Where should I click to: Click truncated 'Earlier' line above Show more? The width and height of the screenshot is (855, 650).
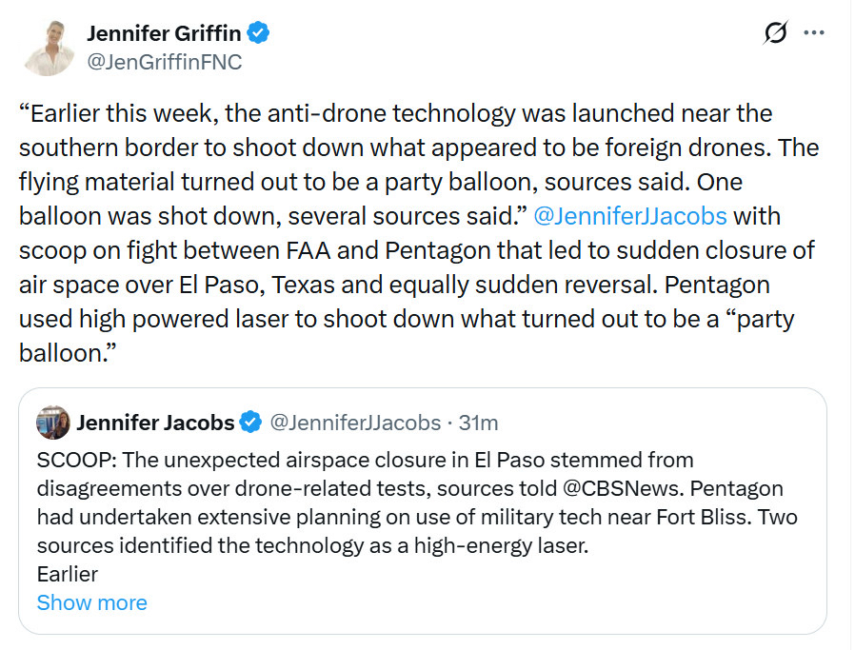(x=67, y=574)
